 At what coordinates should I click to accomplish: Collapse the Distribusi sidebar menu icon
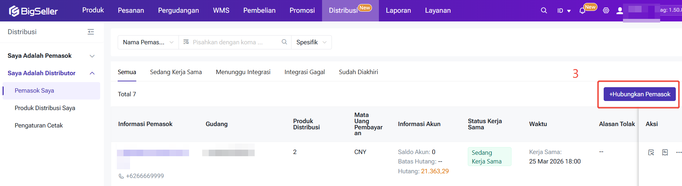(91, 32)
